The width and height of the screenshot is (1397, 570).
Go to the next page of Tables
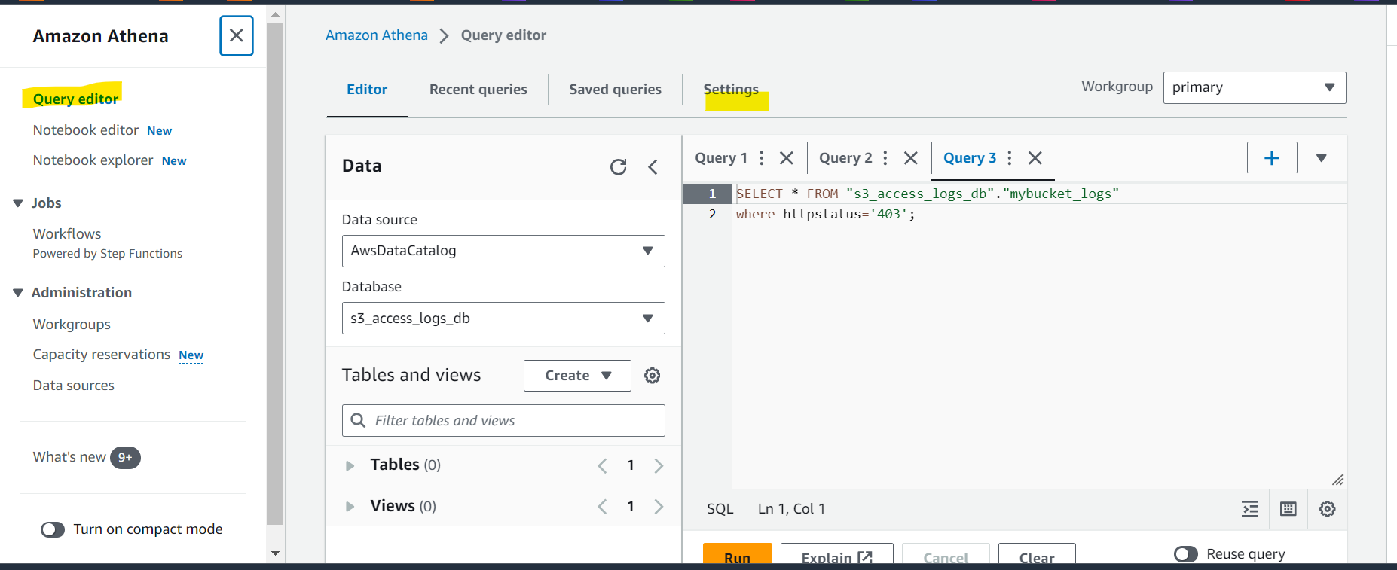pyautogui.click(x=659, y=465)
